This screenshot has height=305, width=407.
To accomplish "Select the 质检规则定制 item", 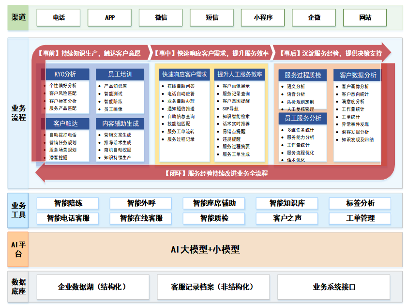I will pos(301,102).
